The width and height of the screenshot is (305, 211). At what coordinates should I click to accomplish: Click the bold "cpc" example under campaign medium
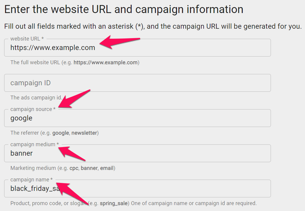click(74, 168)
